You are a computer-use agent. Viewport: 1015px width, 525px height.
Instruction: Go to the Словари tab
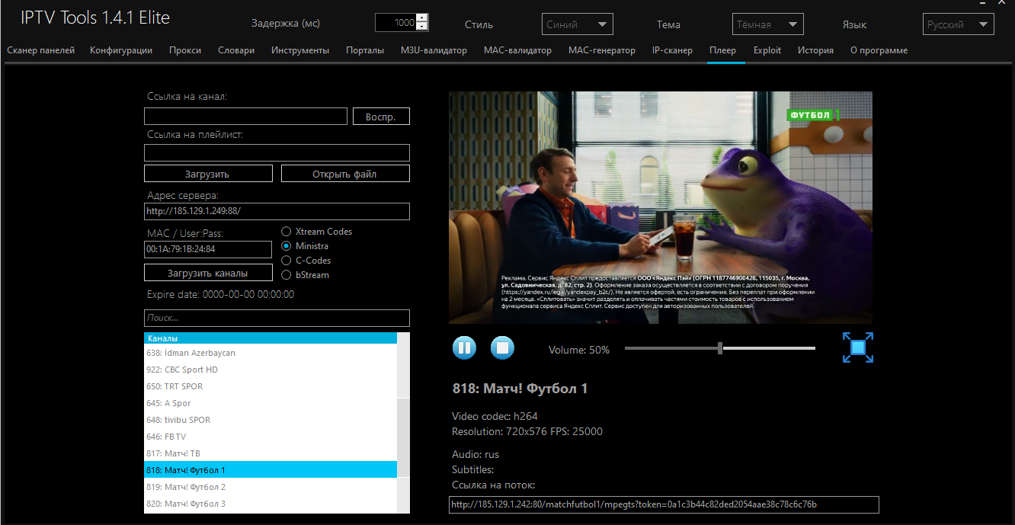pyautogui.click(x=236, y=50)
